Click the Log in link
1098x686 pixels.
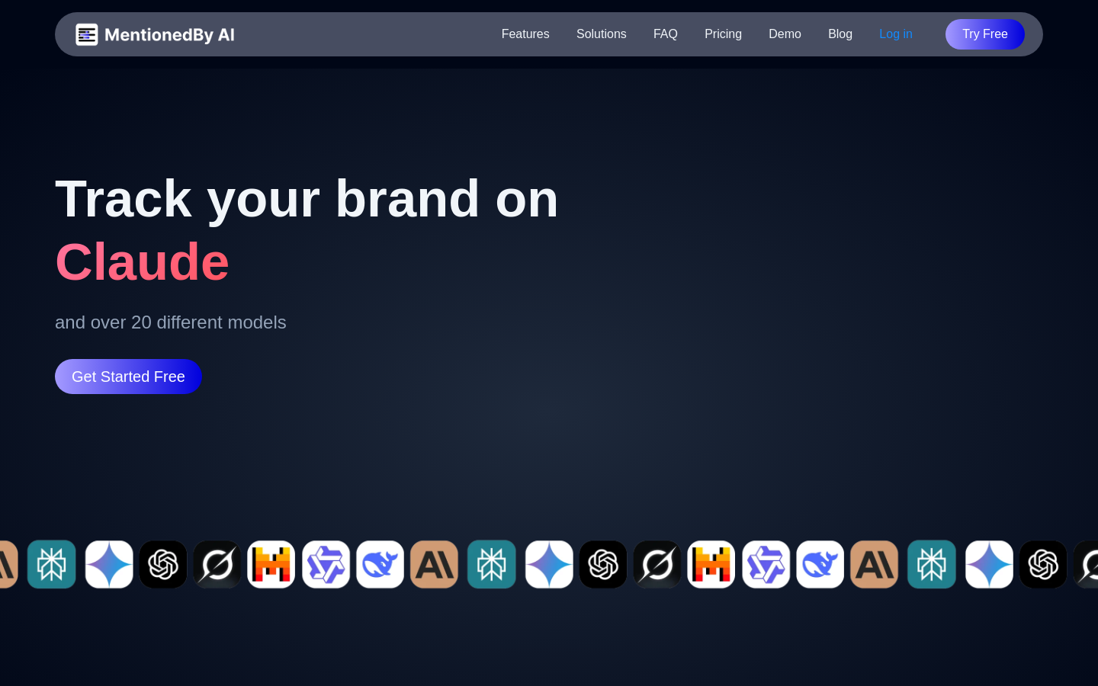[896, 34]
